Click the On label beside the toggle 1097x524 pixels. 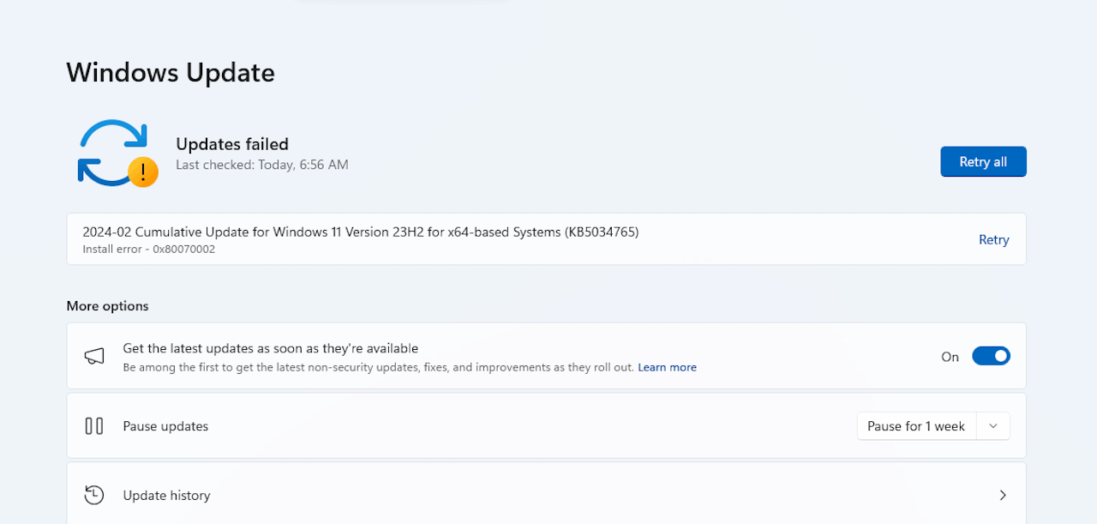pos(950,357)
